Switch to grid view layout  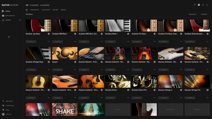click(x=199, y=5)
